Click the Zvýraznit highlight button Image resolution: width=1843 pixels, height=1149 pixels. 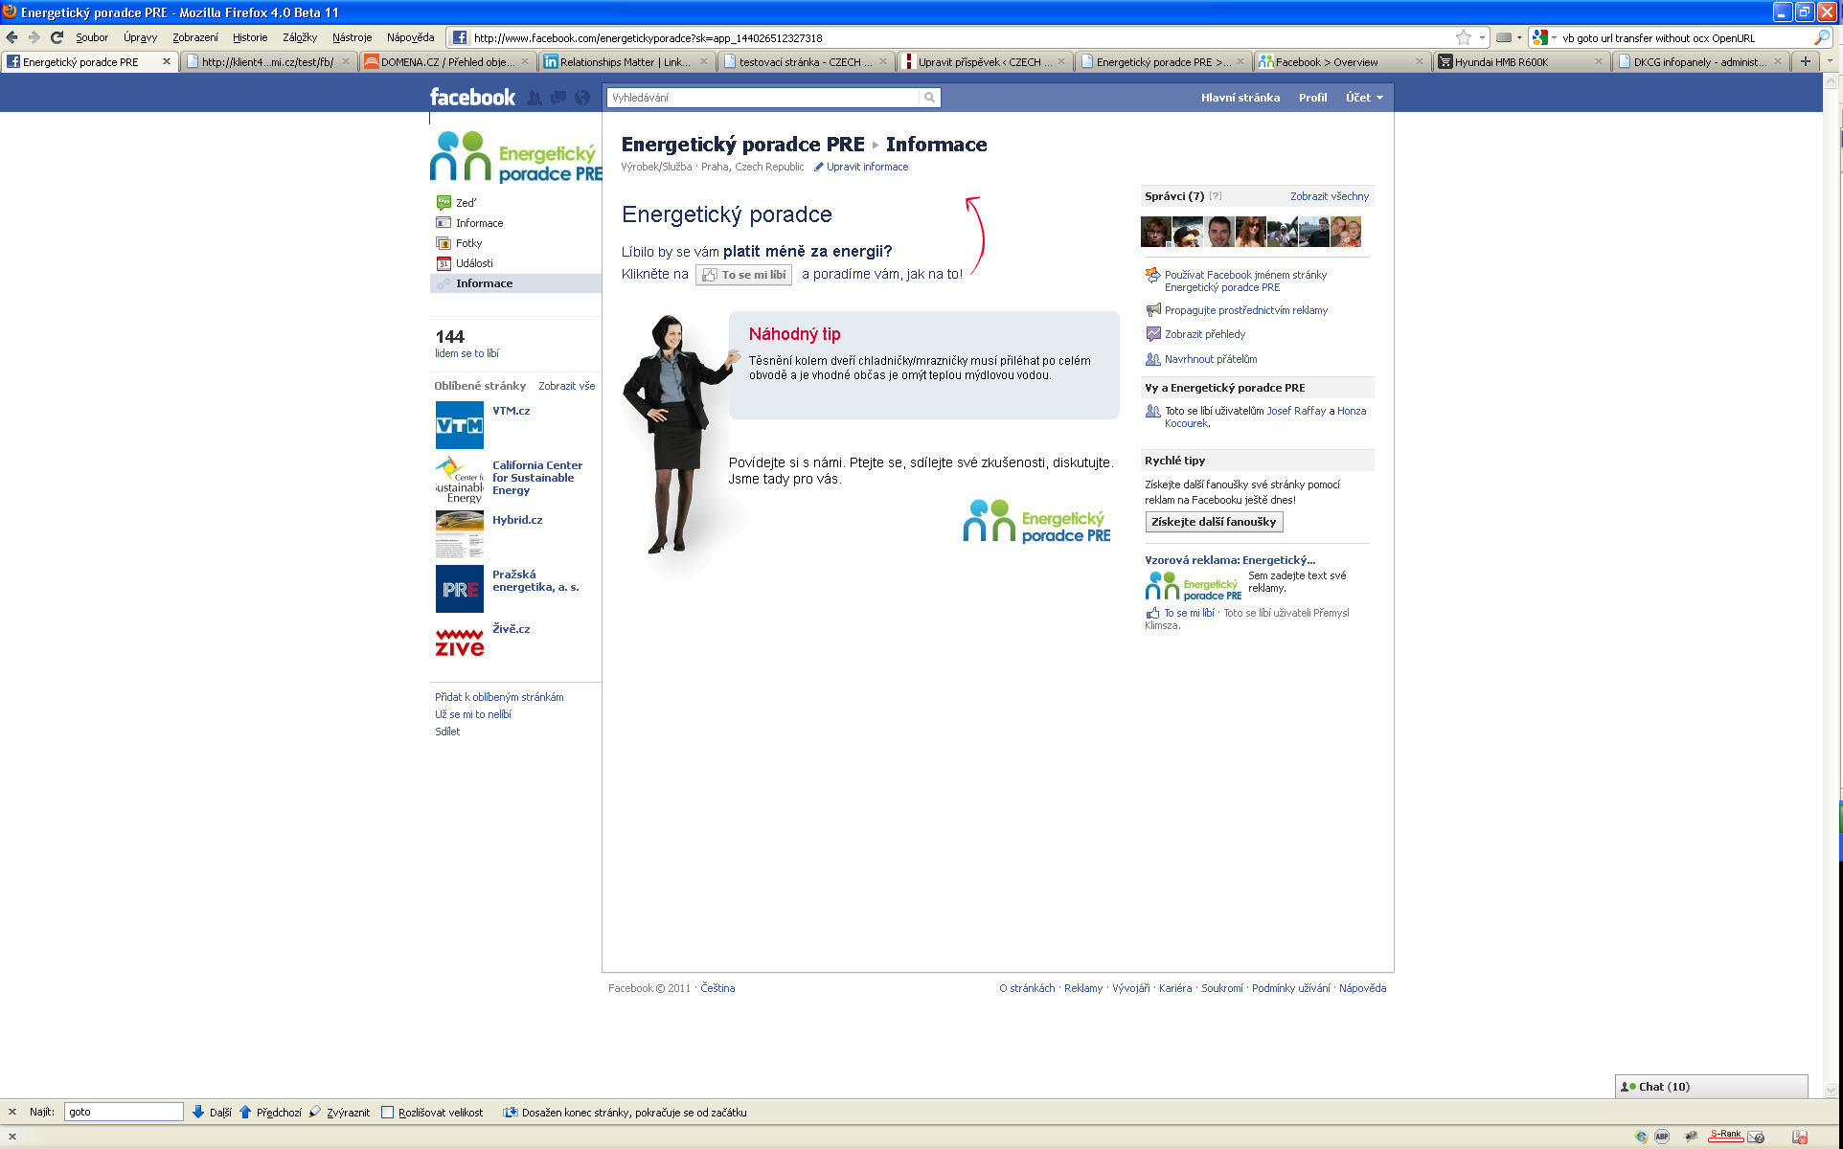[339, 1112]
